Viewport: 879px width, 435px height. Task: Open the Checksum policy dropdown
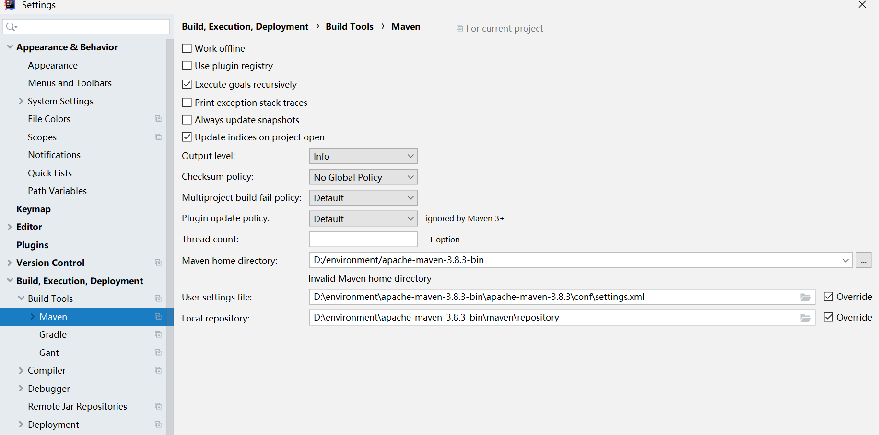tap(363, 177)
